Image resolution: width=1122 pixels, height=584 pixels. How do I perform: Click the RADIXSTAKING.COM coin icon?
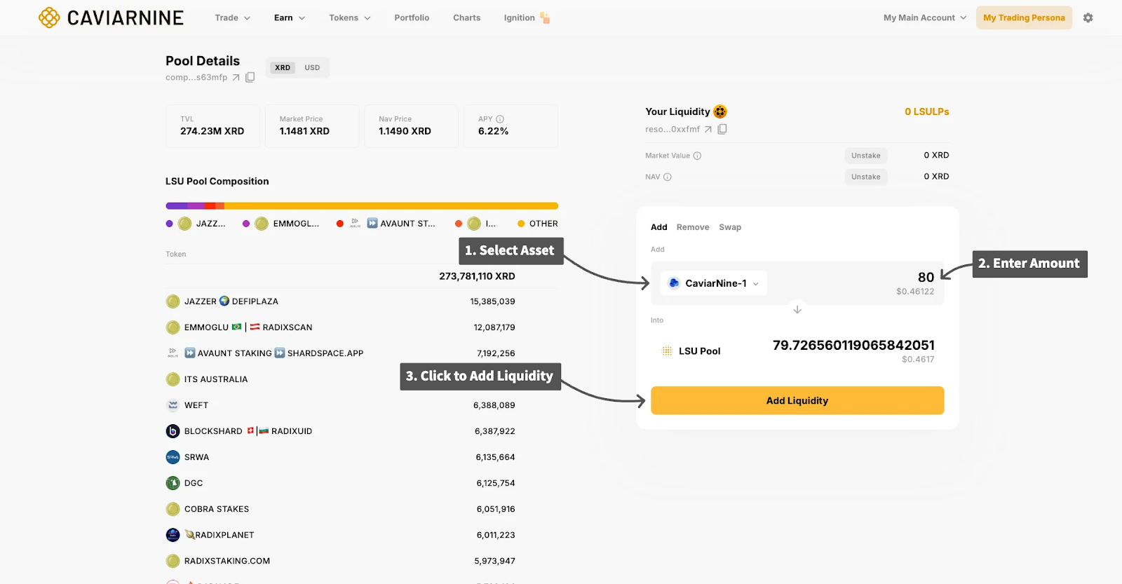coord(173,561)
